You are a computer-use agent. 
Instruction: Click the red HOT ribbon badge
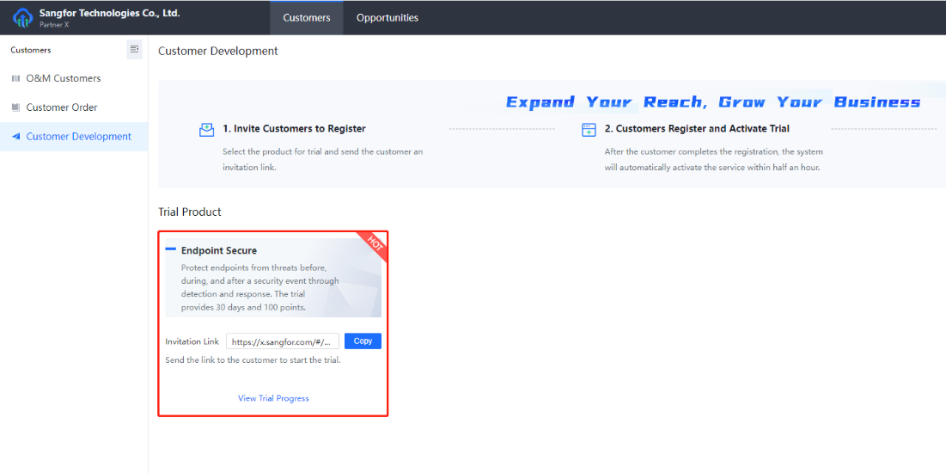375,243
